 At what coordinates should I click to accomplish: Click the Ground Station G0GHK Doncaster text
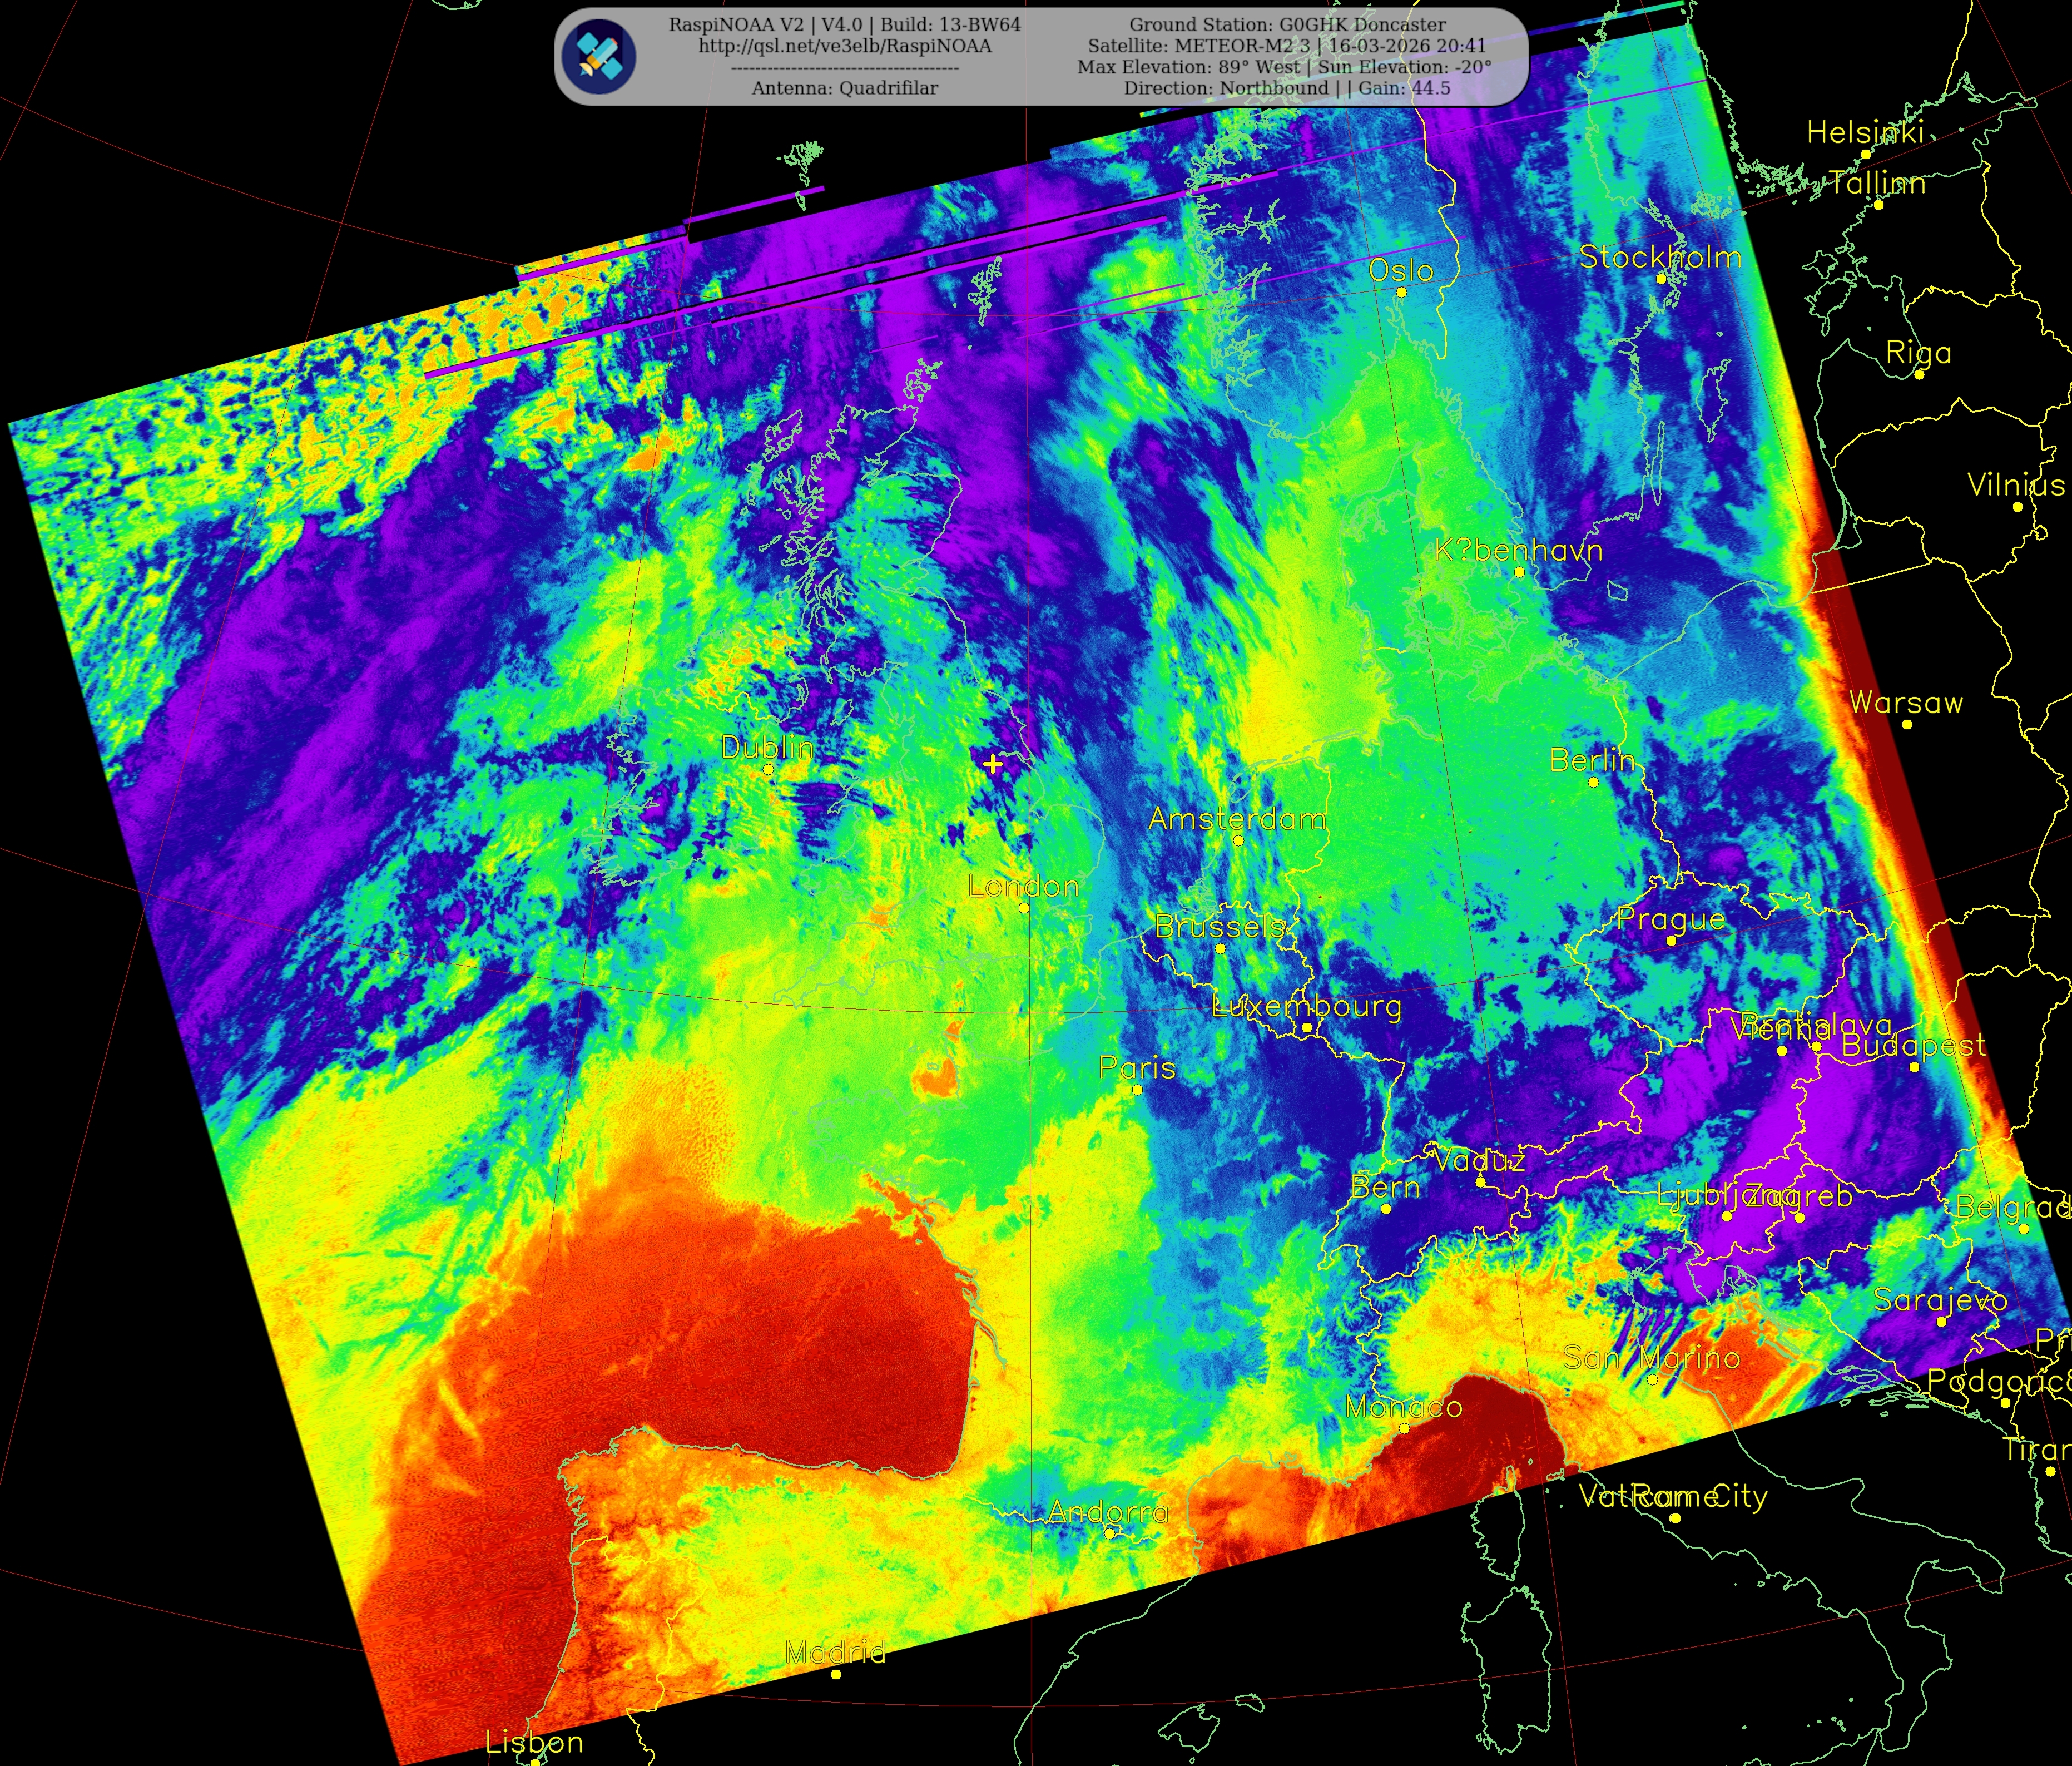tap(1287, 24)
